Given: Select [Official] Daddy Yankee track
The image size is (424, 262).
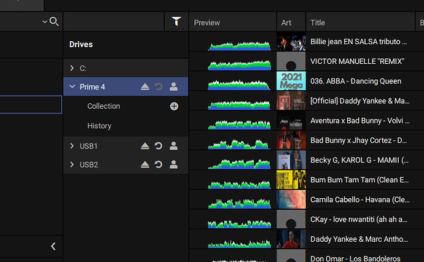Looking at the screenshot, I should [360, 101].
